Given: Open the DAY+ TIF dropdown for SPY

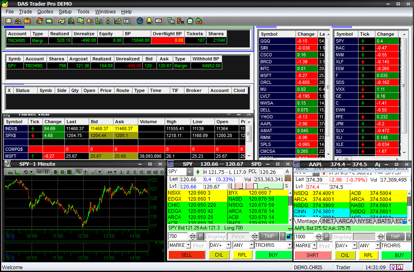Looking at the screenshot, I should pyautogui.click(x=228, y=245).
